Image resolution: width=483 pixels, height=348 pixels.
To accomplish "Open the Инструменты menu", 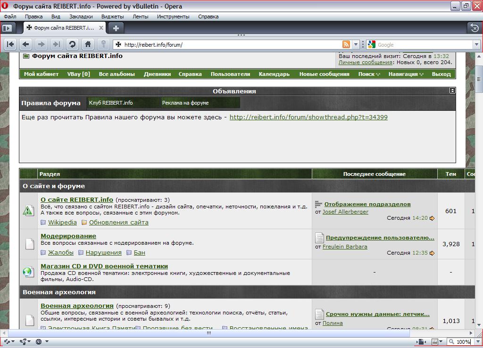I will tap(173, 17).
